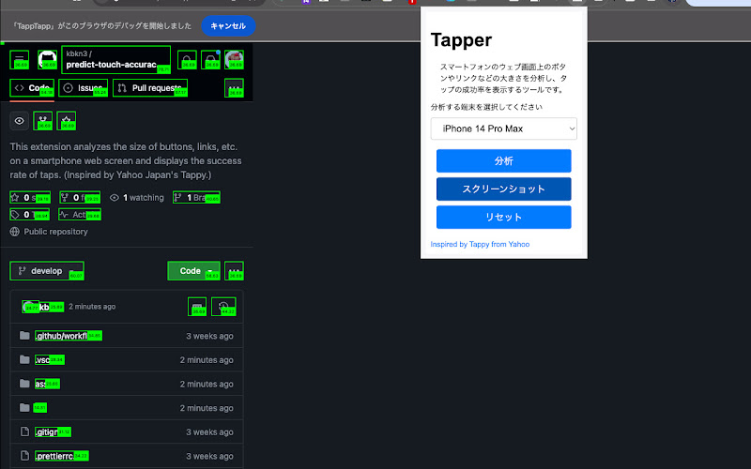Click the blue 分析 button

503,160
